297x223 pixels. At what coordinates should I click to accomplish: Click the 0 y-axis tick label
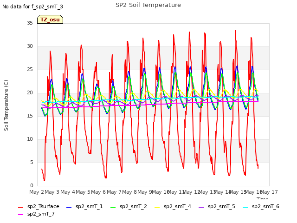[32, 185]
